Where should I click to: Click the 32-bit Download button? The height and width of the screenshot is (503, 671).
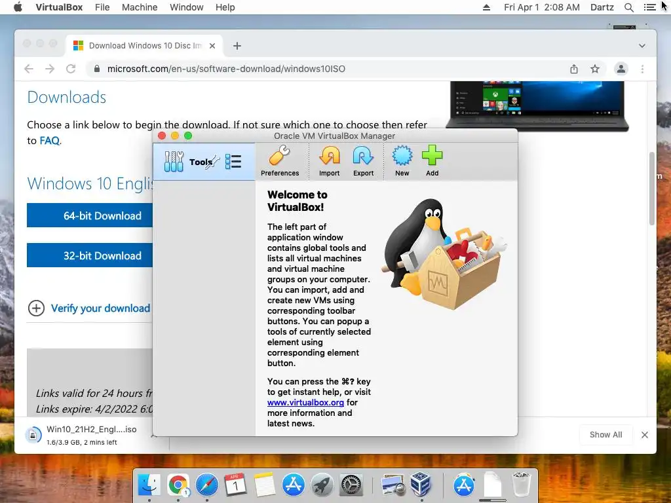pos(90,255)
